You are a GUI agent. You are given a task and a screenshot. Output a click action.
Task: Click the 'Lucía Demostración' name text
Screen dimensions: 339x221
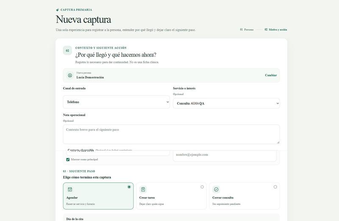coord(90,77)
